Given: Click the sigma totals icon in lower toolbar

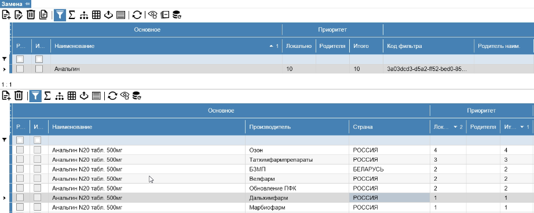Looking at the screenshot, I should click(x=47, y=96).
